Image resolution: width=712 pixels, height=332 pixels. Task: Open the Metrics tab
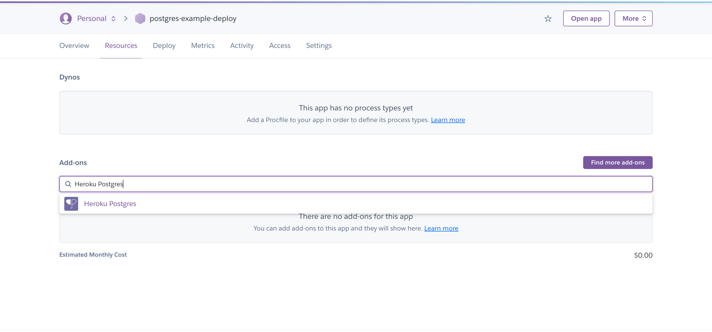tap(203, 46)
